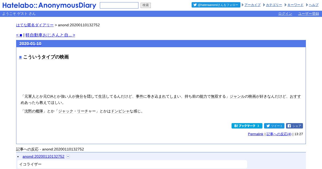Open the Permalink link
Screen dimensions: 322x169
tap(256, 134)
